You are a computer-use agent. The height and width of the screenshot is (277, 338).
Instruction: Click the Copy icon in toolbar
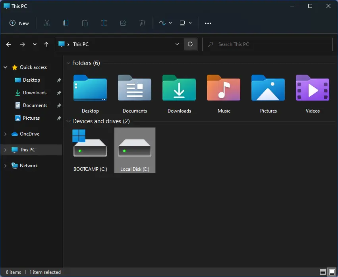(66, 23)
